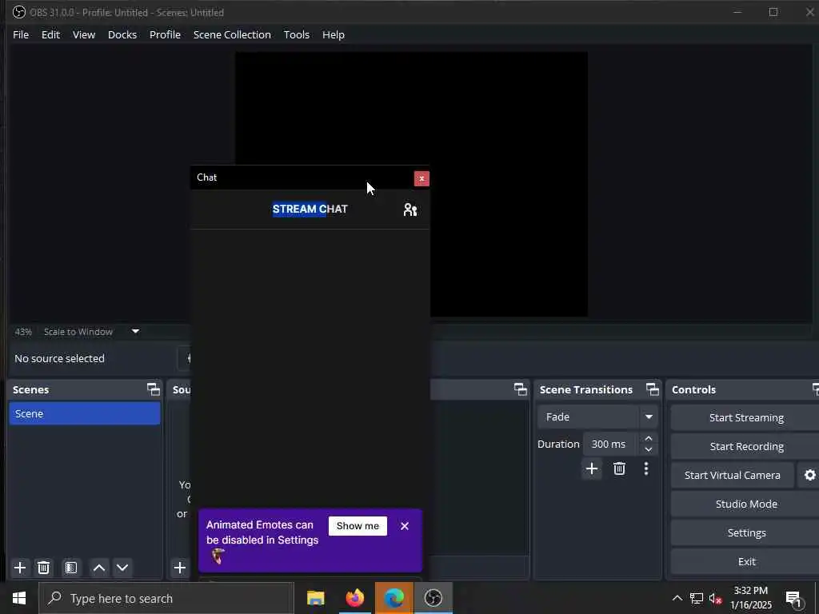This screenshot has height=614, width=819.
Task: Remove the selected scene with trash icon
Action: [44, 568]
